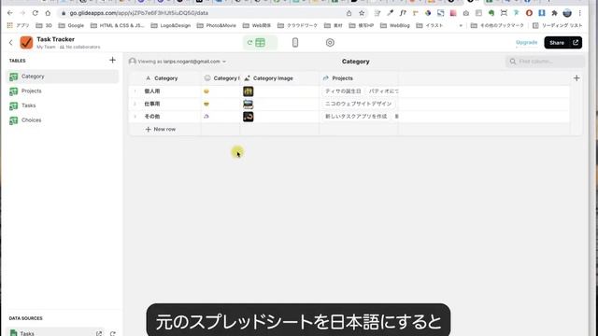The height and width of the screenshot is (336, 598).
Task: Add a new table with plus icon
Action: tap(112, 60)
